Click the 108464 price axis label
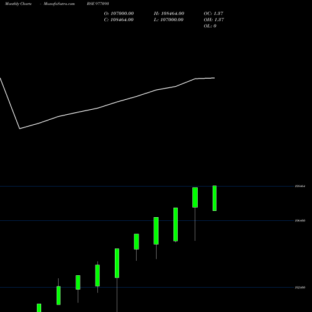Image resolution: width=312 pixels, height=312 pixels. [x=300, y=186]
